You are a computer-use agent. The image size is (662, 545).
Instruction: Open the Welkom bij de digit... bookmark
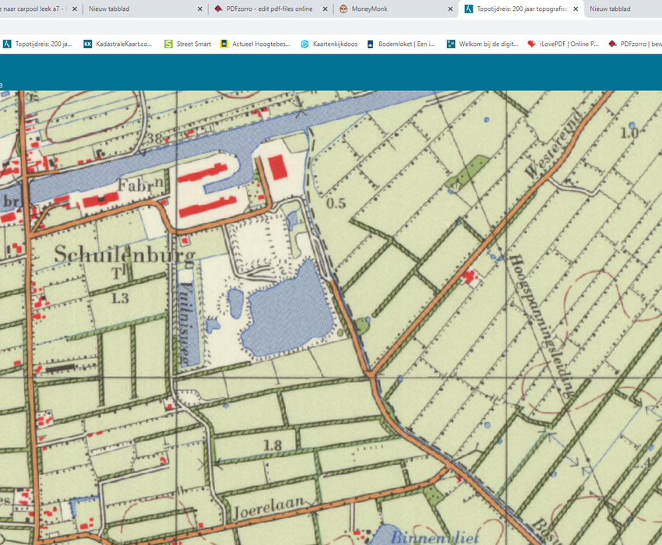tap(483, 44)
